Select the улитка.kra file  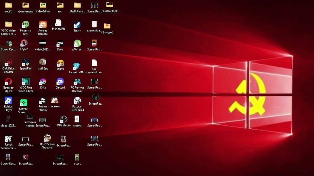(94, 24)
